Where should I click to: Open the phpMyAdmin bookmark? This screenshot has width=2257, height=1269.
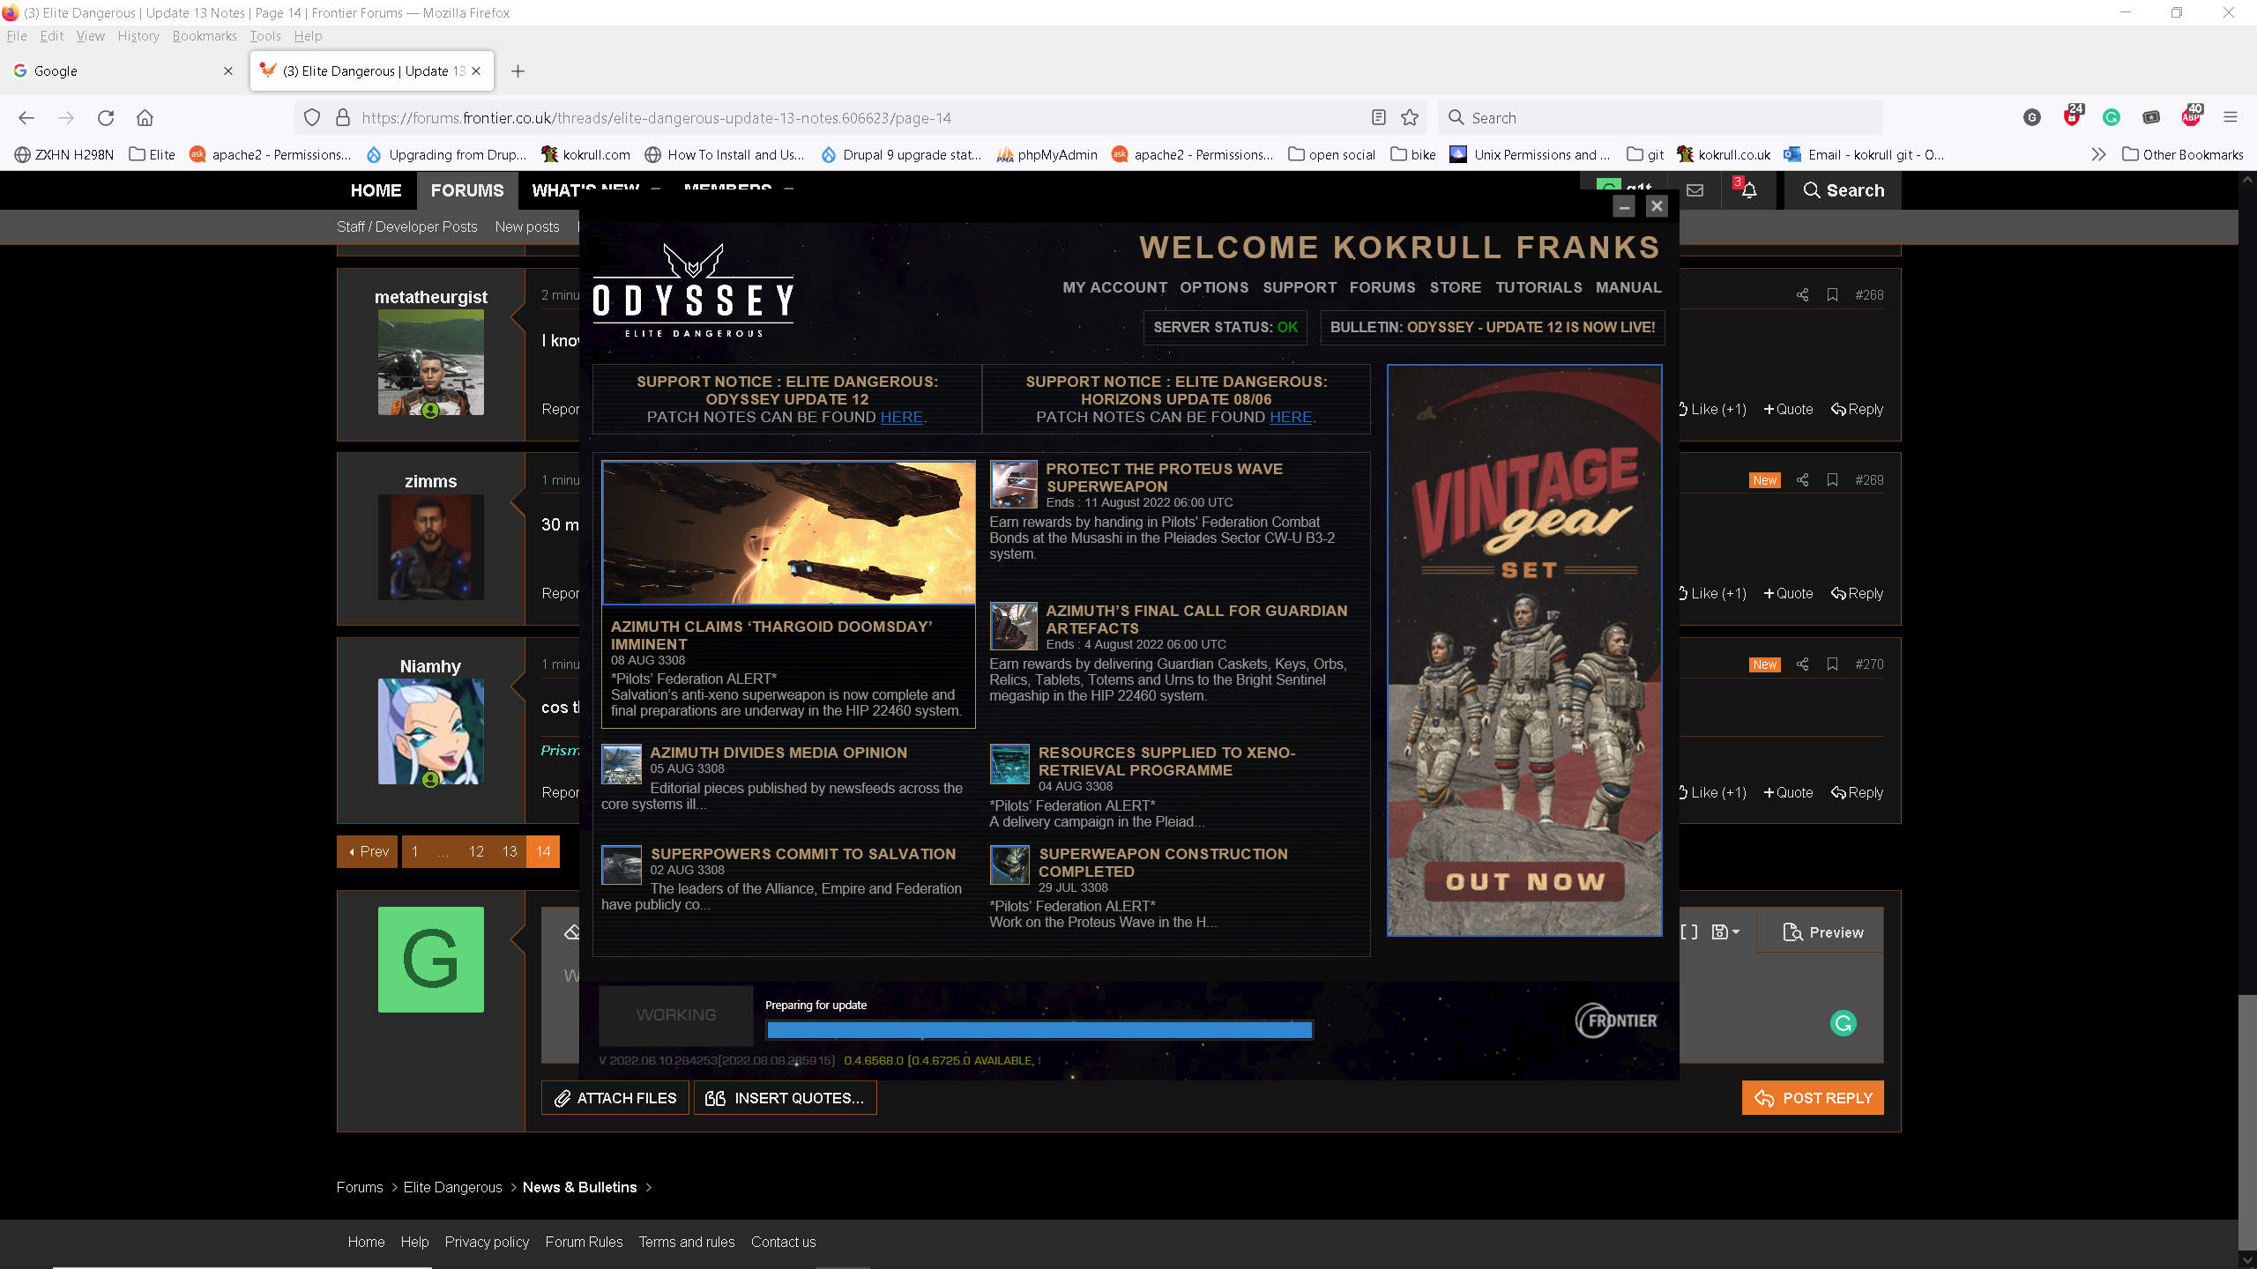(x=1047, y=154)
